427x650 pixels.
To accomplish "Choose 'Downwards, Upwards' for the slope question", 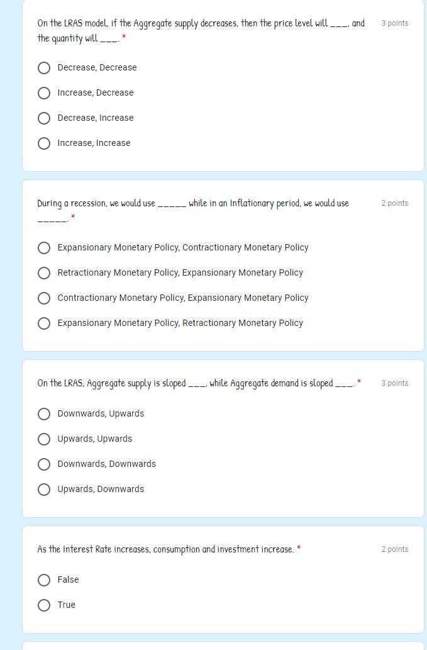I will pos(44,414).
